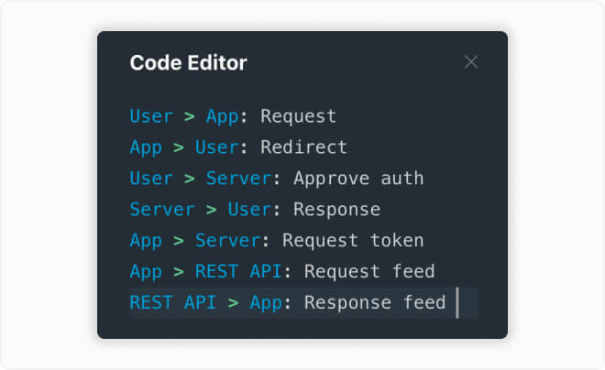Screen dimensions: 605x370
Task: Click "Response" on the fourth code line
Action: coord(336,210)
